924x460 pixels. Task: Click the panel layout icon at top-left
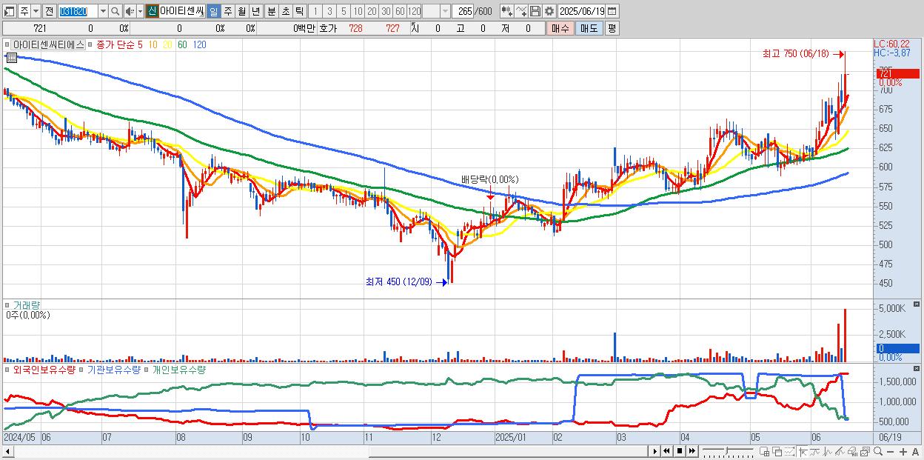pyautogui.click(x=10, y=11)
